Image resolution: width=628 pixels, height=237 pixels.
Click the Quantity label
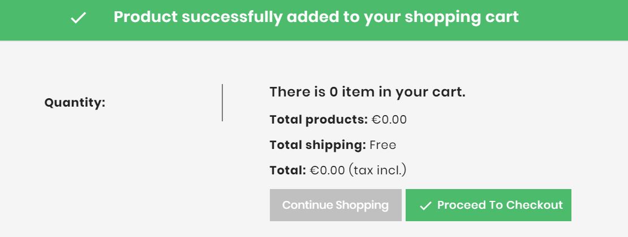[x=75, y=103]
